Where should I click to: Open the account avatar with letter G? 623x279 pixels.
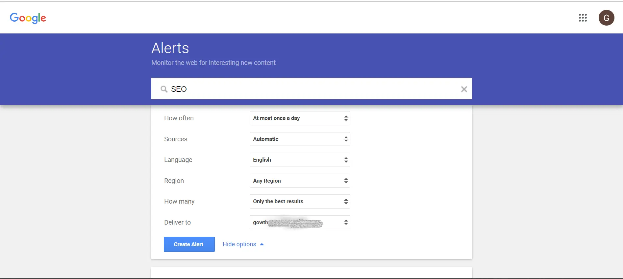[606, 18]
